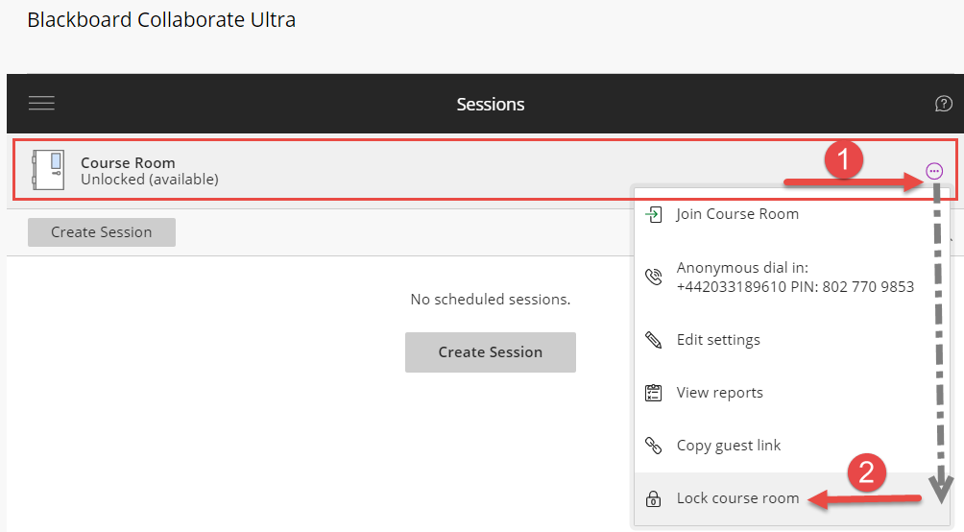Image resolution: width=964 pixels, height=532 pixels.
Task: Open the hamburger navigation menu
Action: (41, 104)
